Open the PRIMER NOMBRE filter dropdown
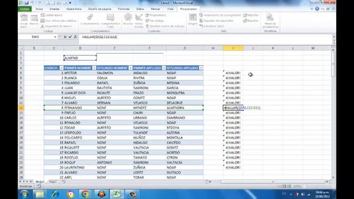354x199 pixels. [x=94, y=68]
